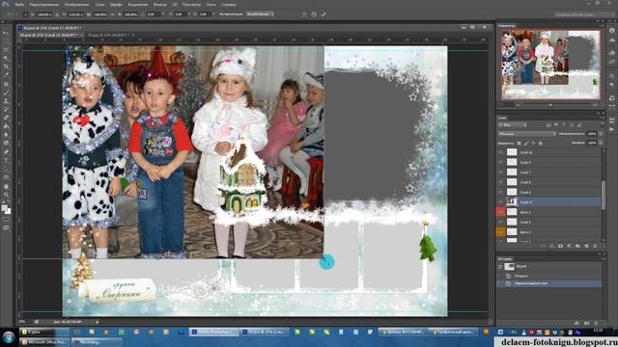Screen dimensions: 618x347
Task: Toggle visibility of selected Слой 17
Action: (x=500, y=201)
